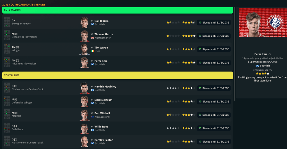Click the New Zealand flag under Ben Mitchell
Image resolution: width=287 pixels, height=149 pixels.
(x=92, y=117)
